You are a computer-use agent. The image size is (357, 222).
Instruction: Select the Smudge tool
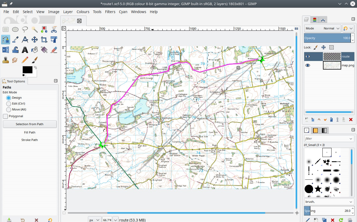pyautogui.click(x=15, y=59)
